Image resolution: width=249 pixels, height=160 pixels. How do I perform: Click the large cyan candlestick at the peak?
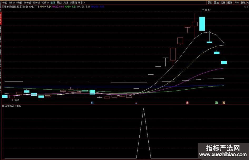point(202,24)
